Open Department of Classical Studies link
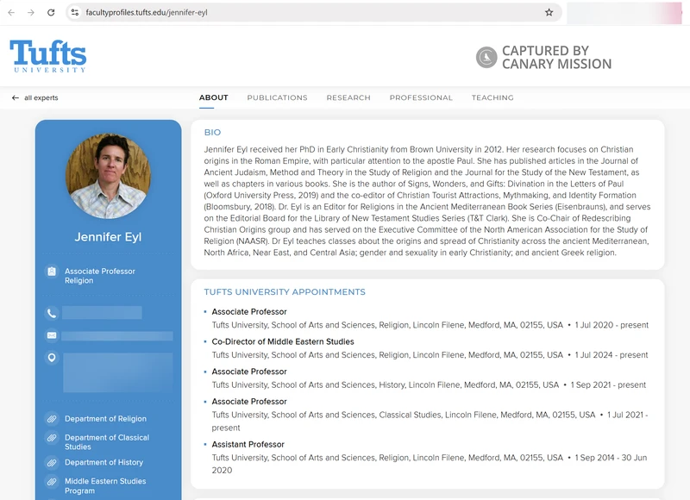690x500 pixels. click(106, 442)
